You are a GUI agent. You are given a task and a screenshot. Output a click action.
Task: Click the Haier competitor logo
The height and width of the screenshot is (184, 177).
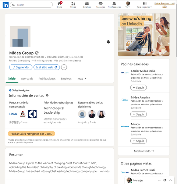[13, 114]
